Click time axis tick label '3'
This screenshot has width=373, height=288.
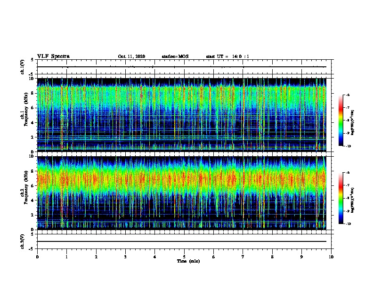125,256
